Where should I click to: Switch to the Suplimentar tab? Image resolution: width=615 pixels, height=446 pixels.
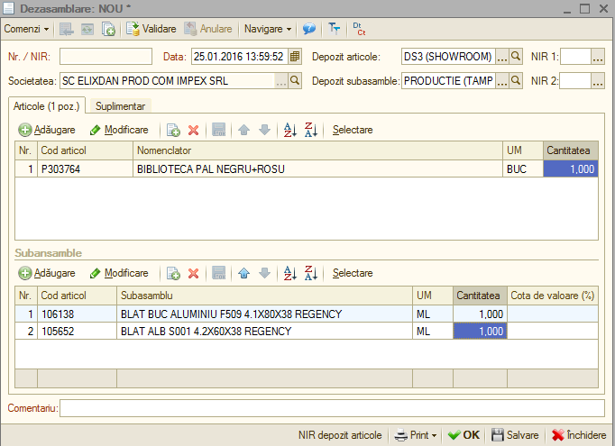pos(121,106)
